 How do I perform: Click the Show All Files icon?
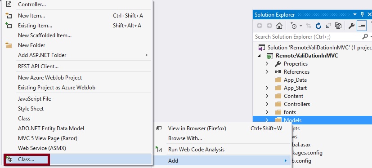(338, 26)
